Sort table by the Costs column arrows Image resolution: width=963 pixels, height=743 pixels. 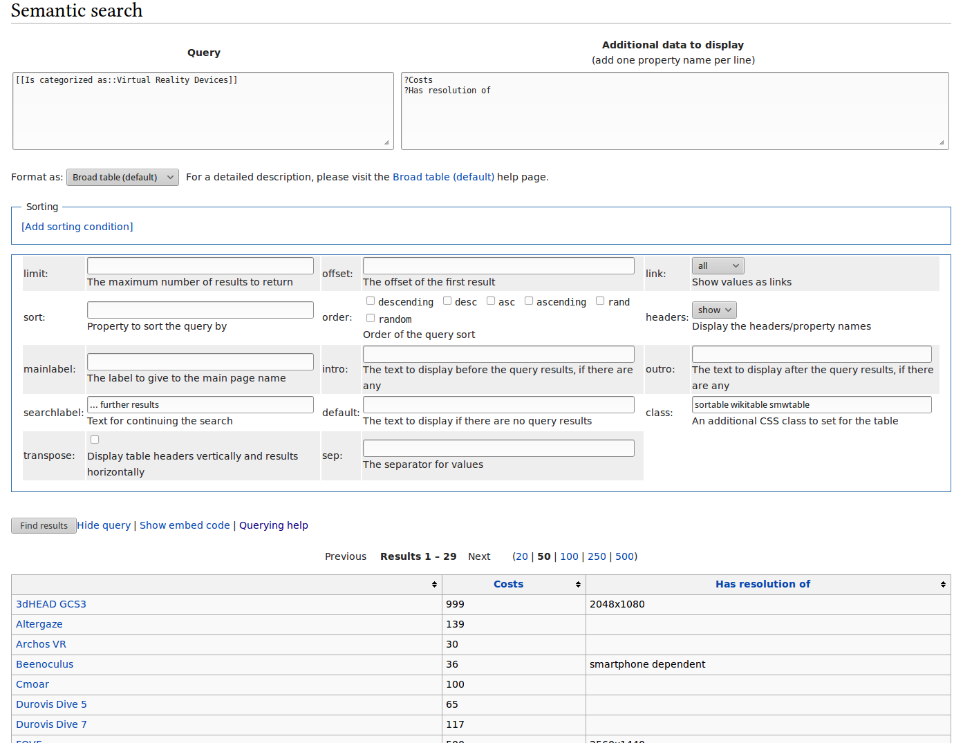(578, 585)
